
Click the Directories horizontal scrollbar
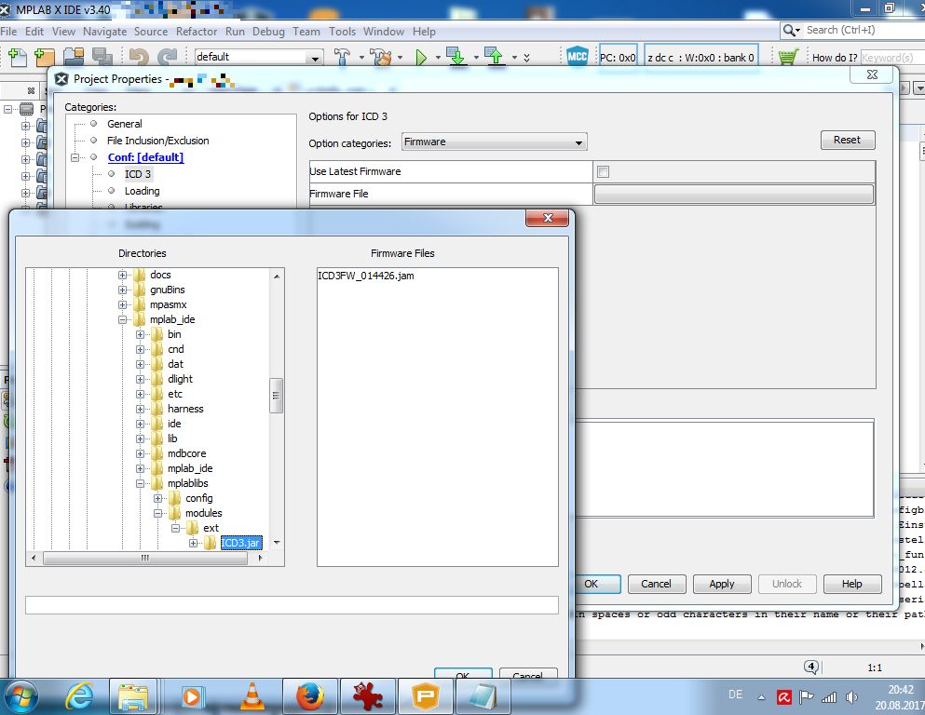(145, 558)
